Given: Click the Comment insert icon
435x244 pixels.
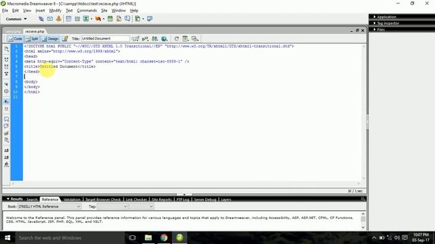Looking at the screenshot, I should [127, 19].
